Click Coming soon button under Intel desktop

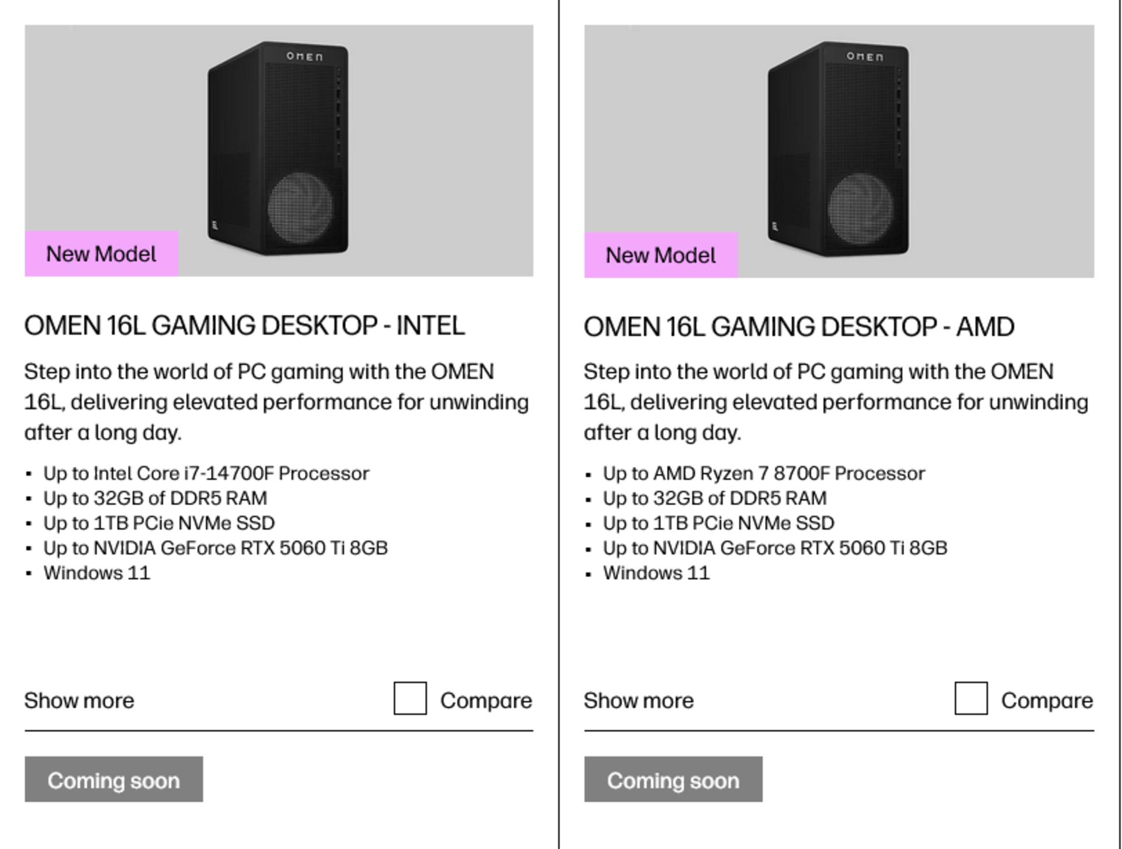tap(114, 779)
